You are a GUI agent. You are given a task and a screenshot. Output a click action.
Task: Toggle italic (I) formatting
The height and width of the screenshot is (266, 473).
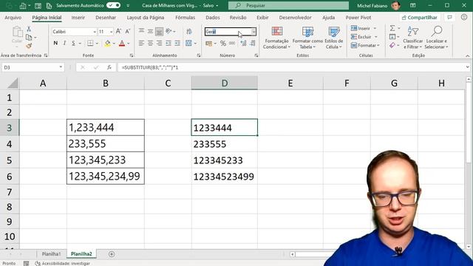coord(64,44)
